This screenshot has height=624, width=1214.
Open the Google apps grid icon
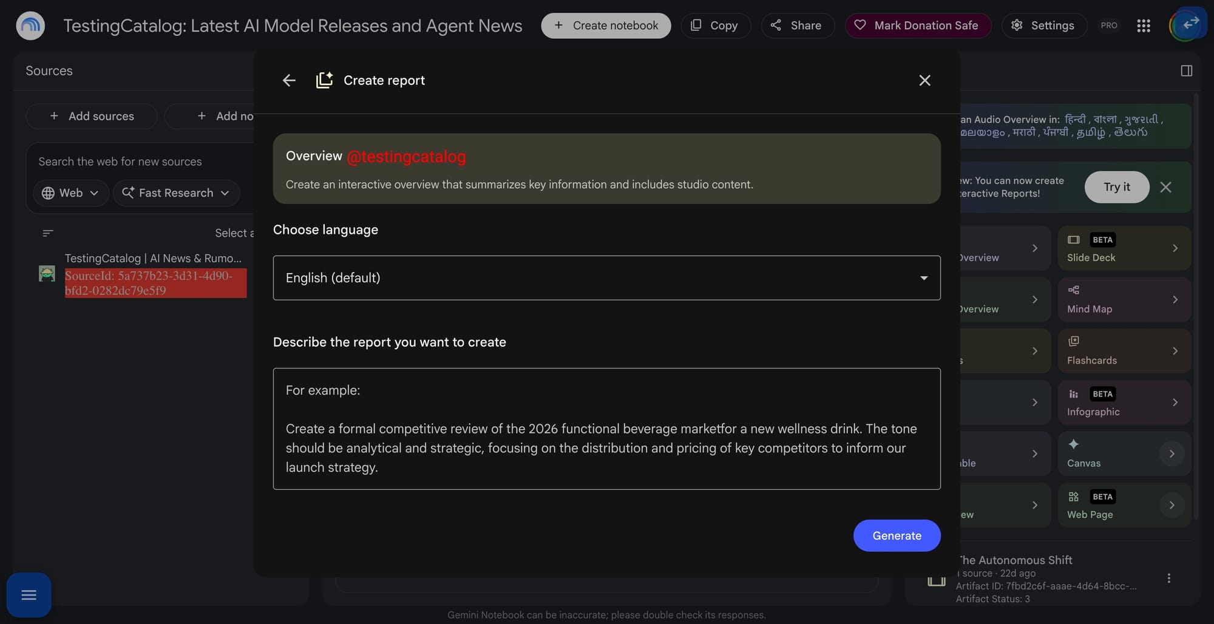click(x=1144, y=25)
